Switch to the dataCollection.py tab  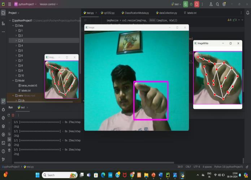coord(166,13)
